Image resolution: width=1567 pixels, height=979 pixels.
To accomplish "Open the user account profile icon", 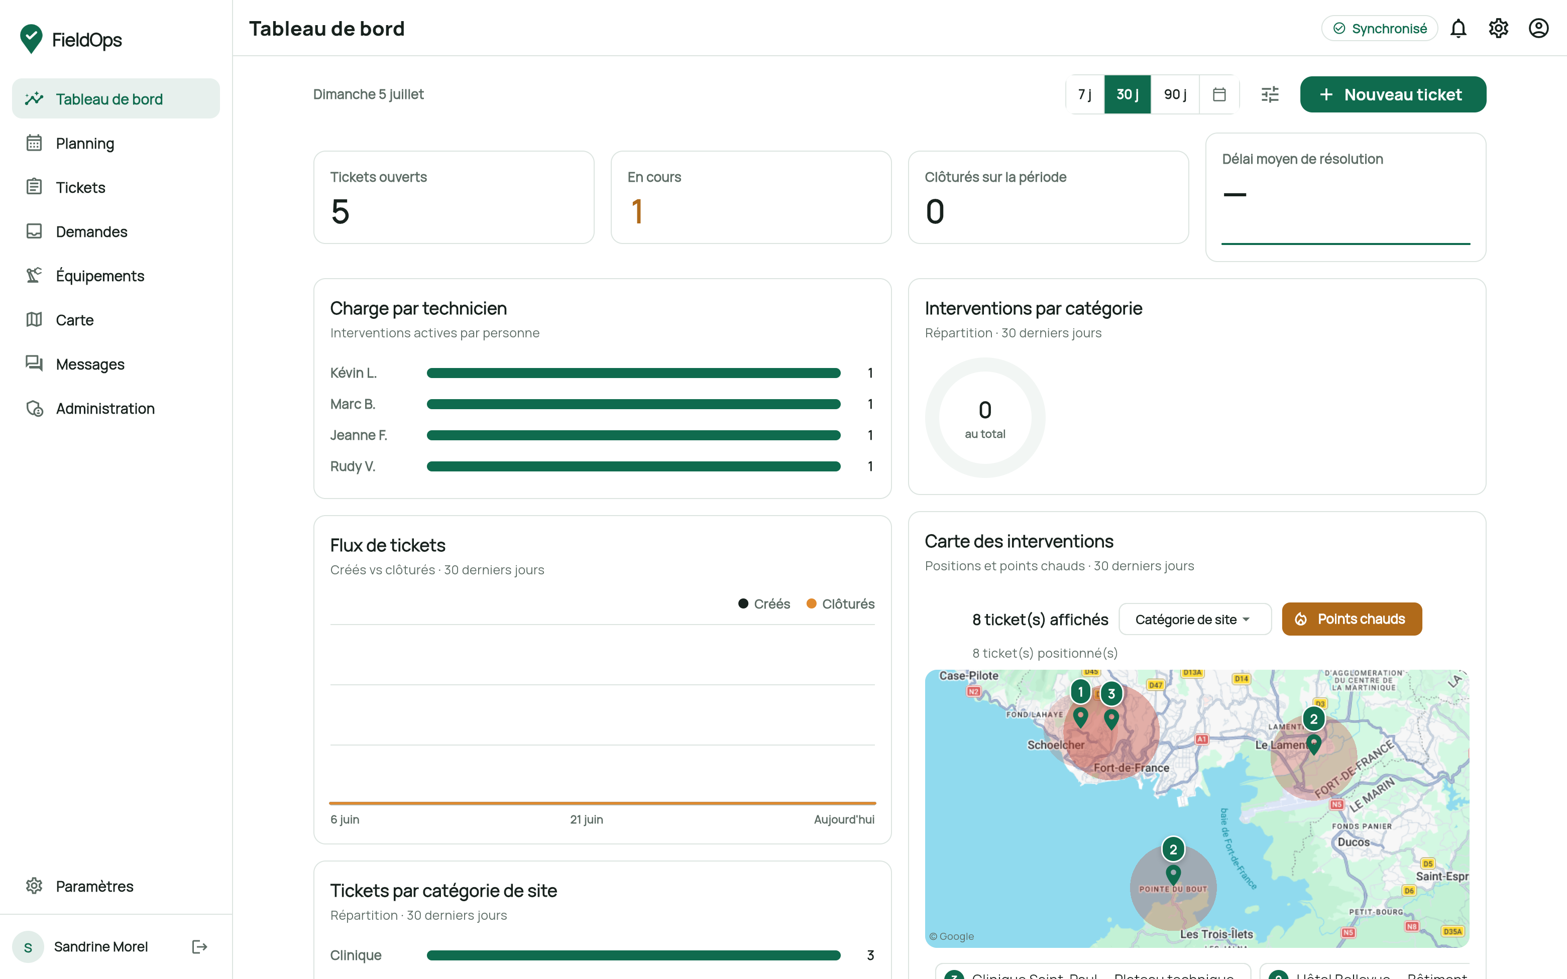I will [1538, 29].
